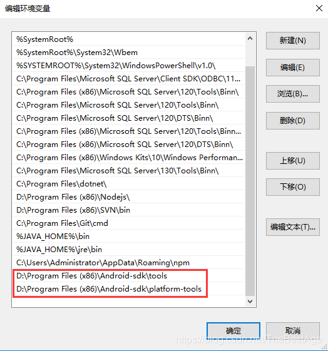This screenshot has height=351, width=328.
Task: Select %SystemRoot%\System32\Wbem entry
Action: point(129,53)
